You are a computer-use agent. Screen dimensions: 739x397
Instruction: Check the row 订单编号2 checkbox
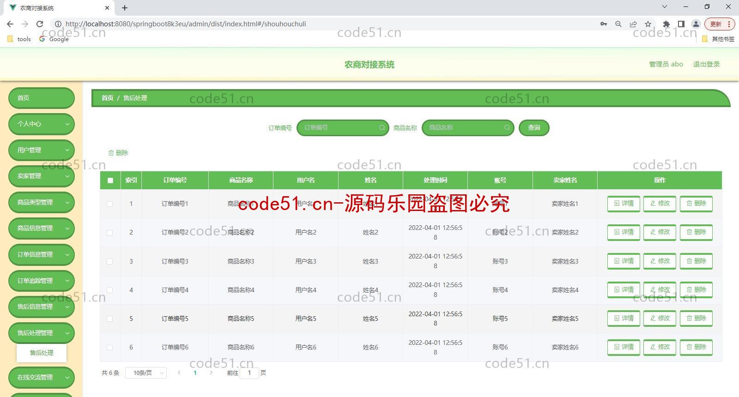pyautogui.click(x=110, y=233)
